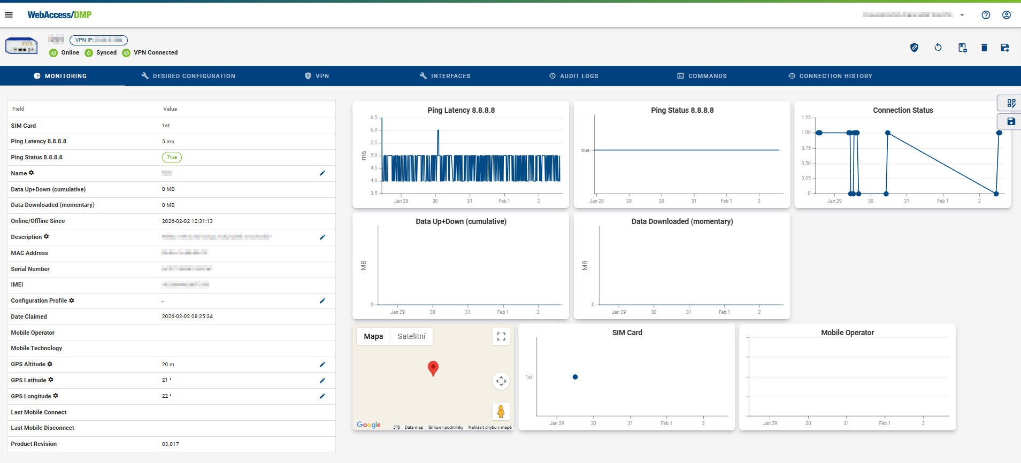Open the hamburger navigation menu
This screenshot has height=463, width=1021.
click(x=9, y=15)
